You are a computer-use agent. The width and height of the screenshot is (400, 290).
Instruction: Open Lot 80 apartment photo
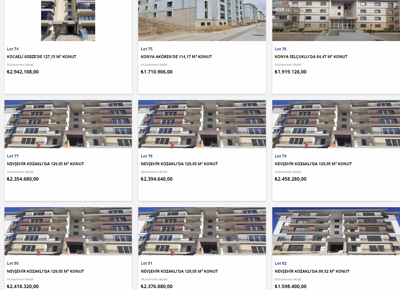click(x=68, y=231)
